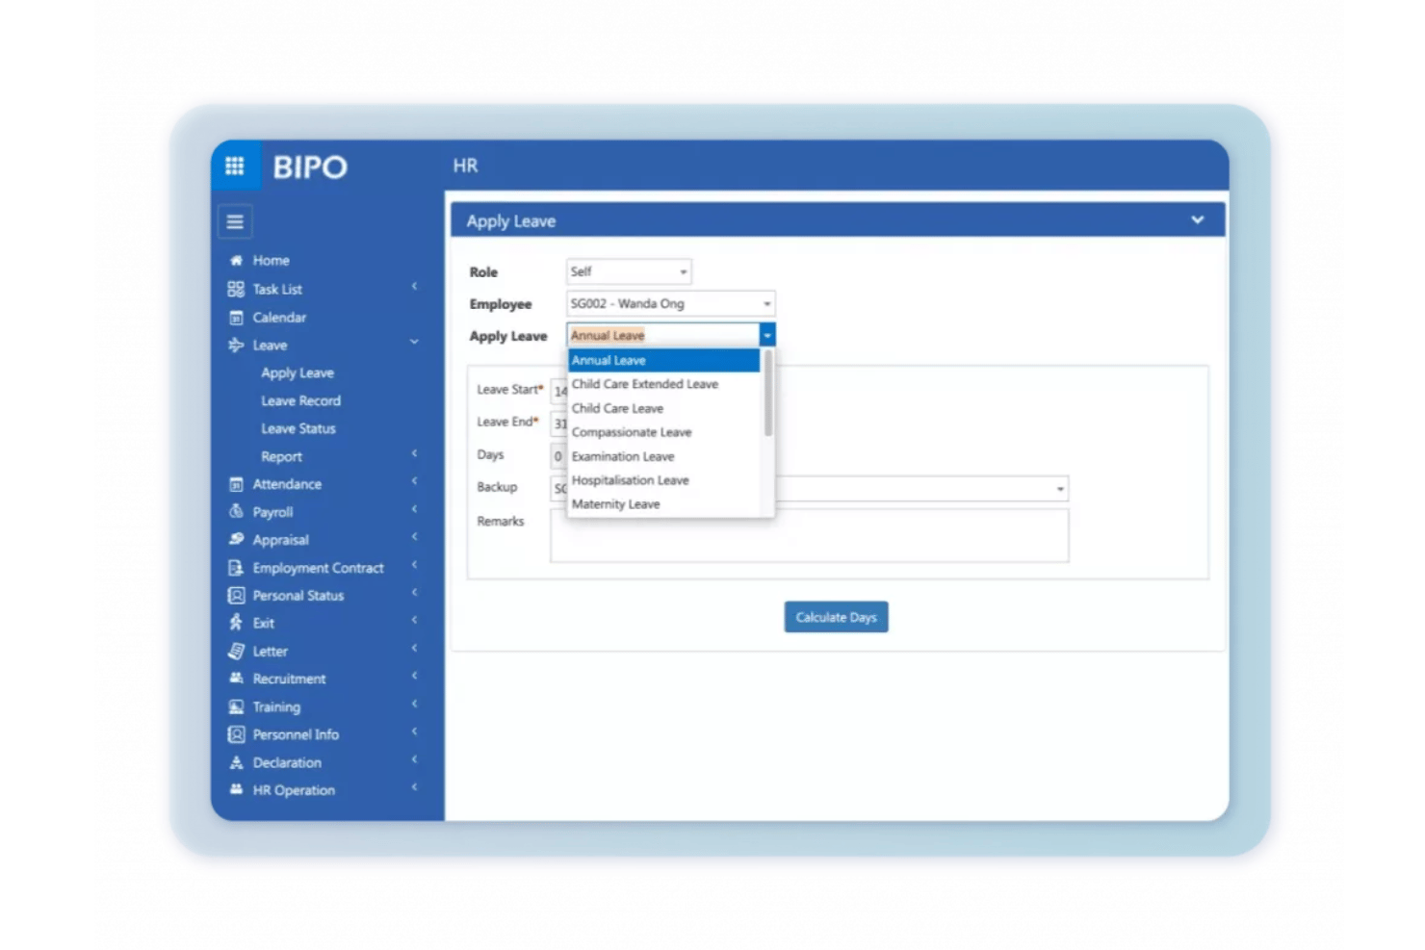Click the Apply Leave dropdown arrow

pos(766,335)
